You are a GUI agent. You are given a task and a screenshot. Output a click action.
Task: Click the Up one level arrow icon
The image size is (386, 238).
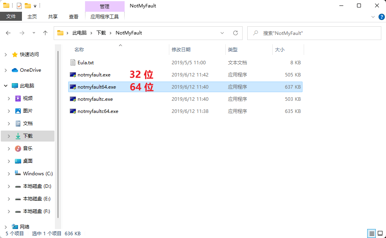tap(45, 33)
